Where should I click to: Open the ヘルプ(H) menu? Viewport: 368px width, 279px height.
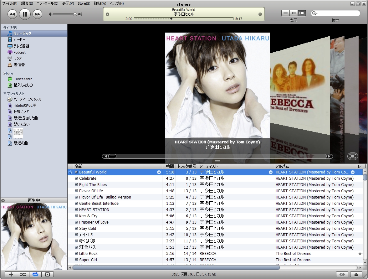tap(117, 3)
